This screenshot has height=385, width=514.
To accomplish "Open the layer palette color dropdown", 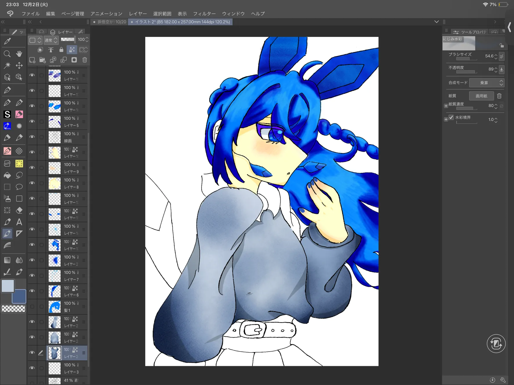I will tap(35, 40).
